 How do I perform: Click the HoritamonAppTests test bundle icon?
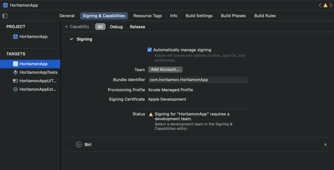click(x=16, y=72)
